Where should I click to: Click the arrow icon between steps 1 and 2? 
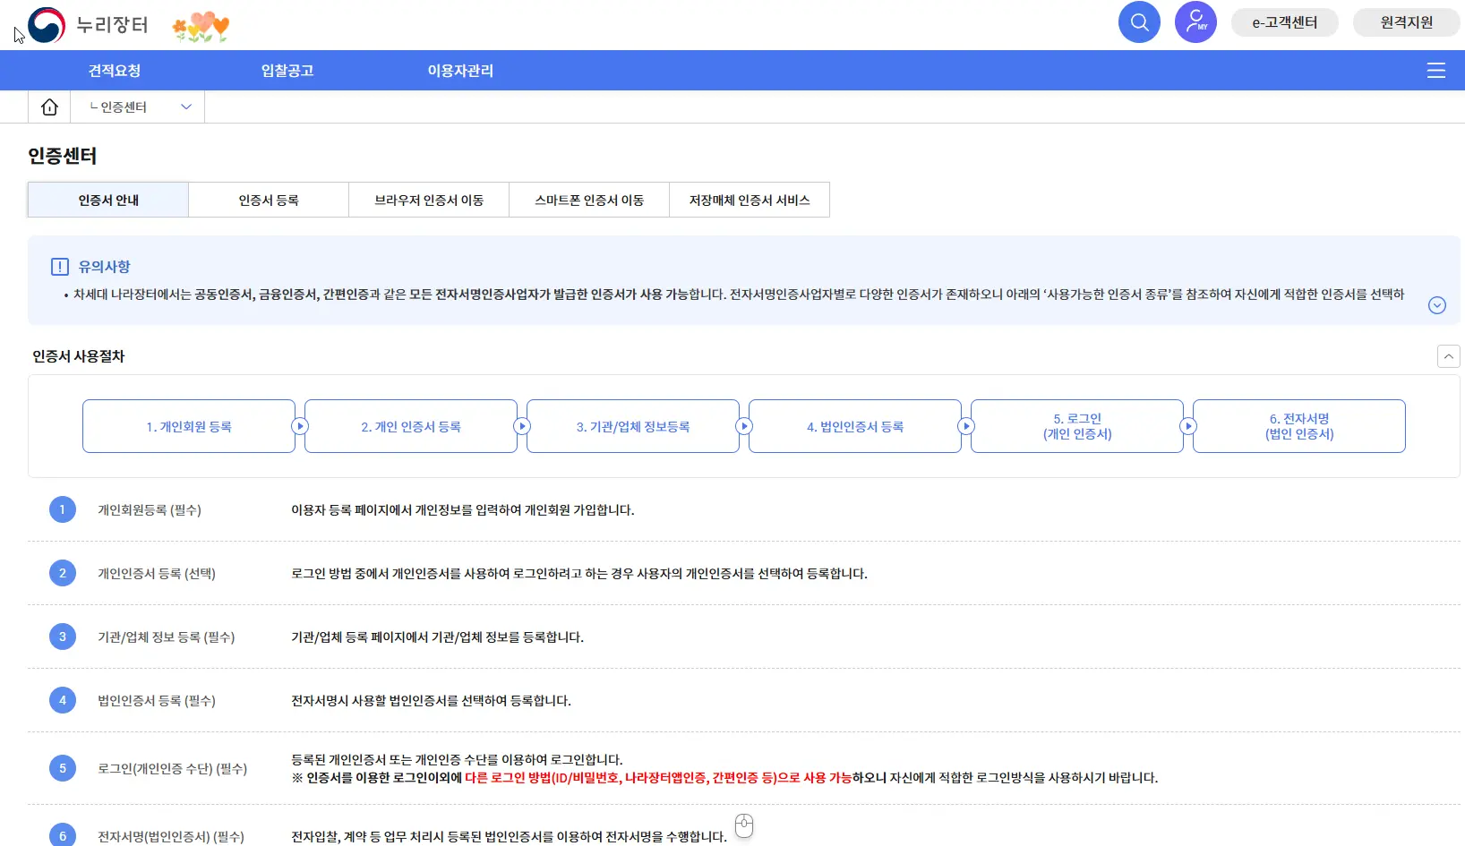[x=300, y=426]
